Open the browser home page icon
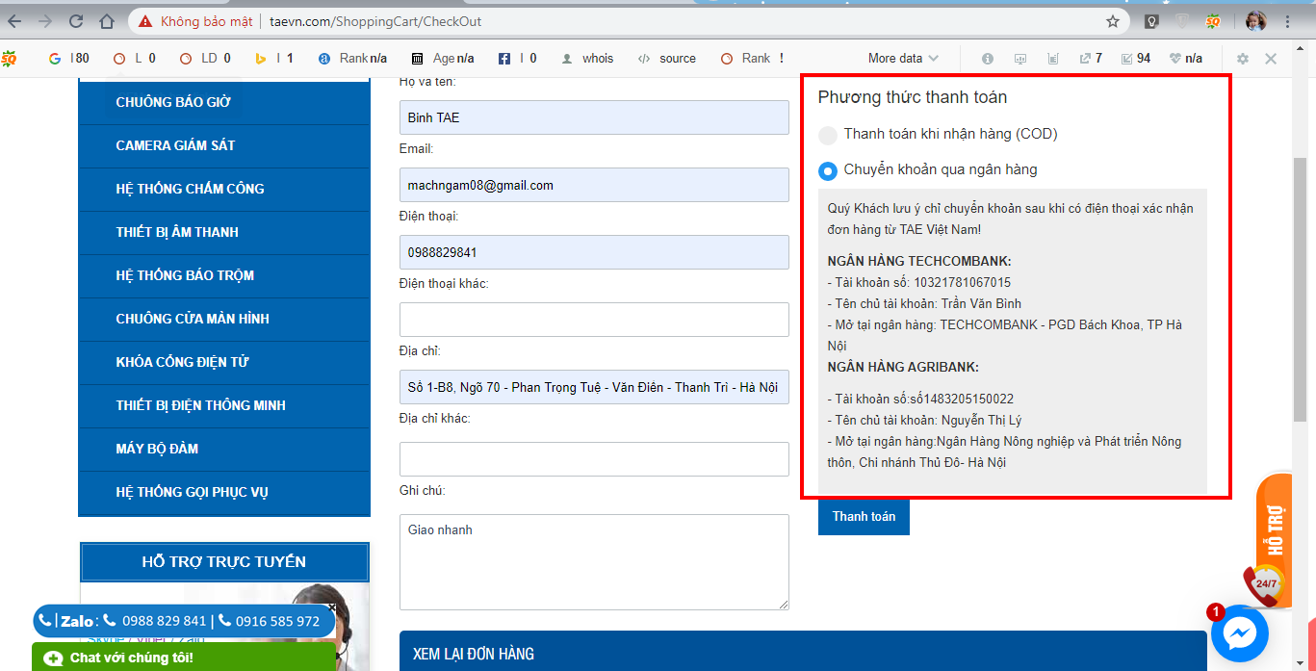Screen dimensions: 1316x671 pyautogui.click(x=107, y=21)
